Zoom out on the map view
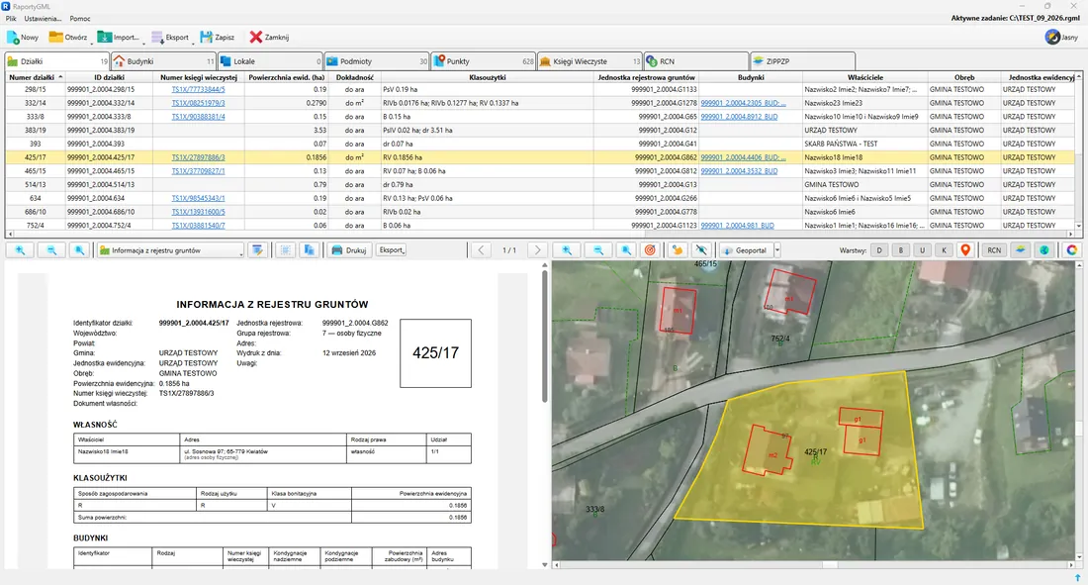 click(598, 250)
